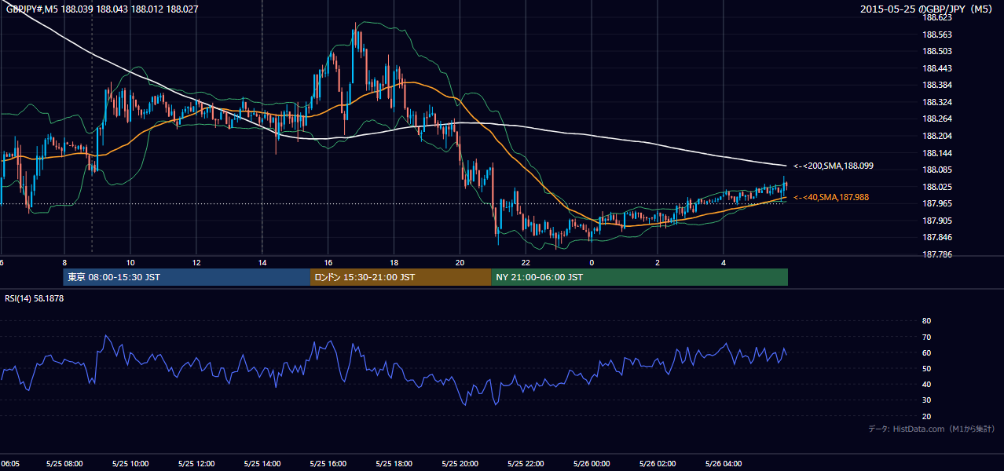This screenshot has width=1004, height=471.
Task: Click hour 4 on the chart's hour axis
Action: [724, 262]
